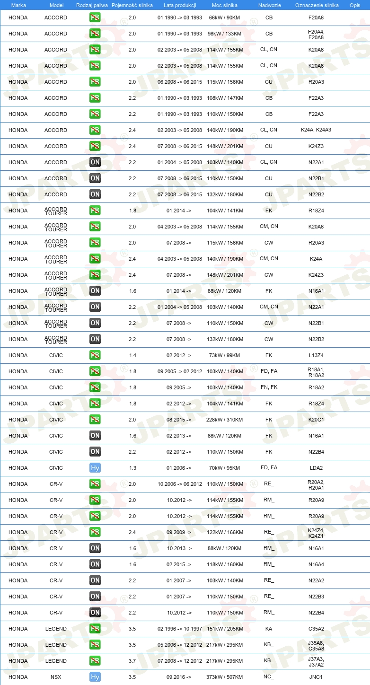This screenshot has height=685, width=370.
Task: Select the petrol icon for ACCORD TOURER K20A6
Action: [x=95, y=227]
